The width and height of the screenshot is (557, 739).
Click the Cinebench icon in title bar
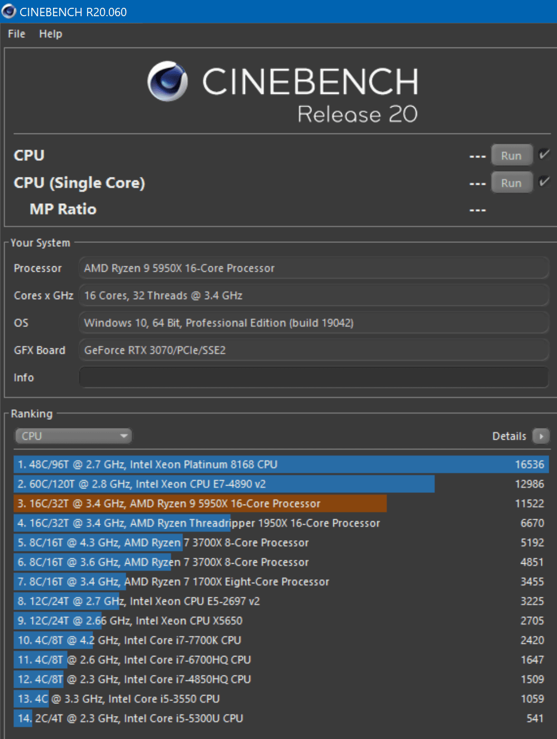[x=9, y=11]
